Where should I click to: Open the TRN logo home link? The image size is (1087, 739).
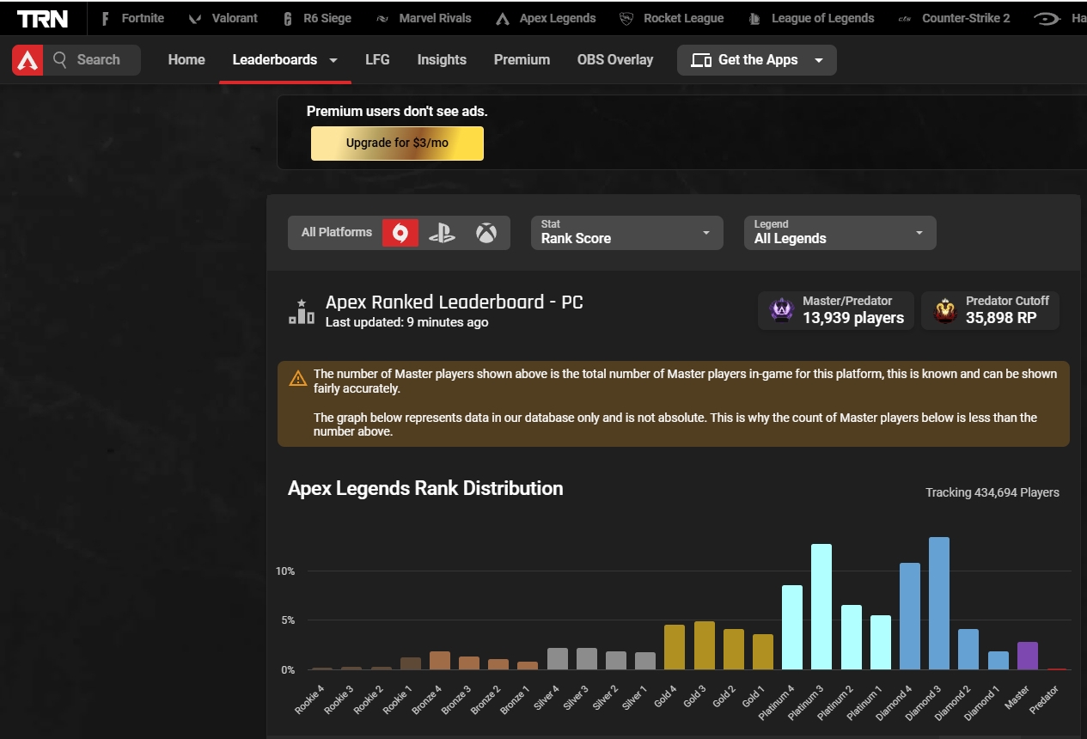[42, 18]
